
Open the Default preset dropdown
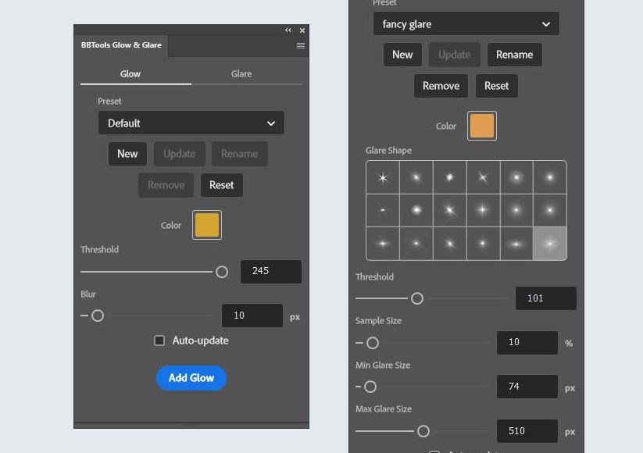pyautogui.click(x=191, y=123)
